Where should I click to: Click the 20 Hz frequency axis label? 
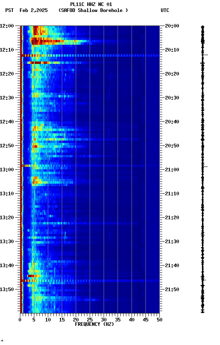(x=76, y=320)
